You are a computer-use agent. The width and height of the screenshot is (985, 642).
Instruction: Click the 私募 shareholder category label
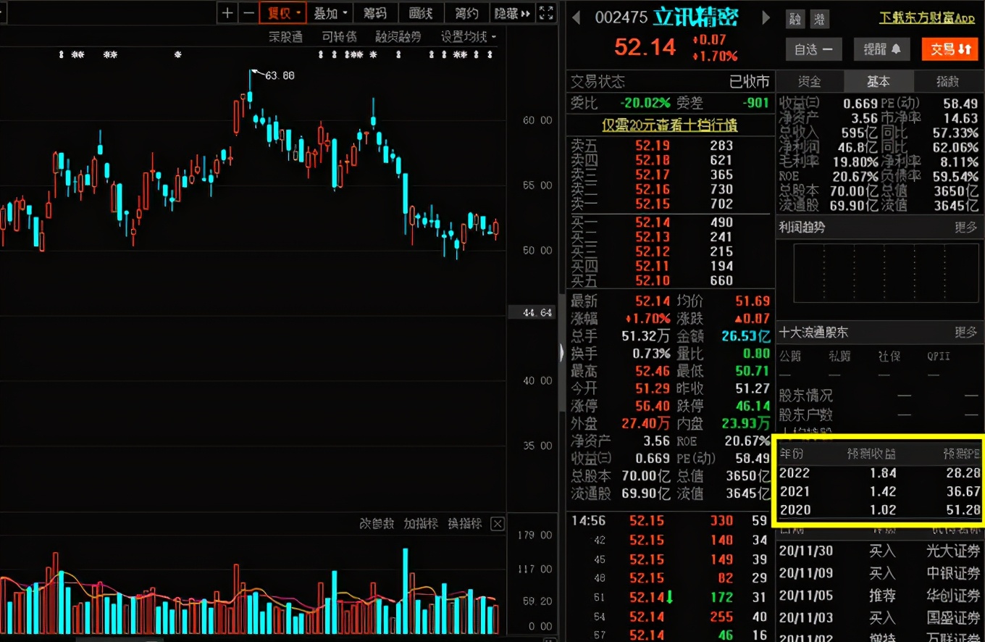click(x=839, y=357)
